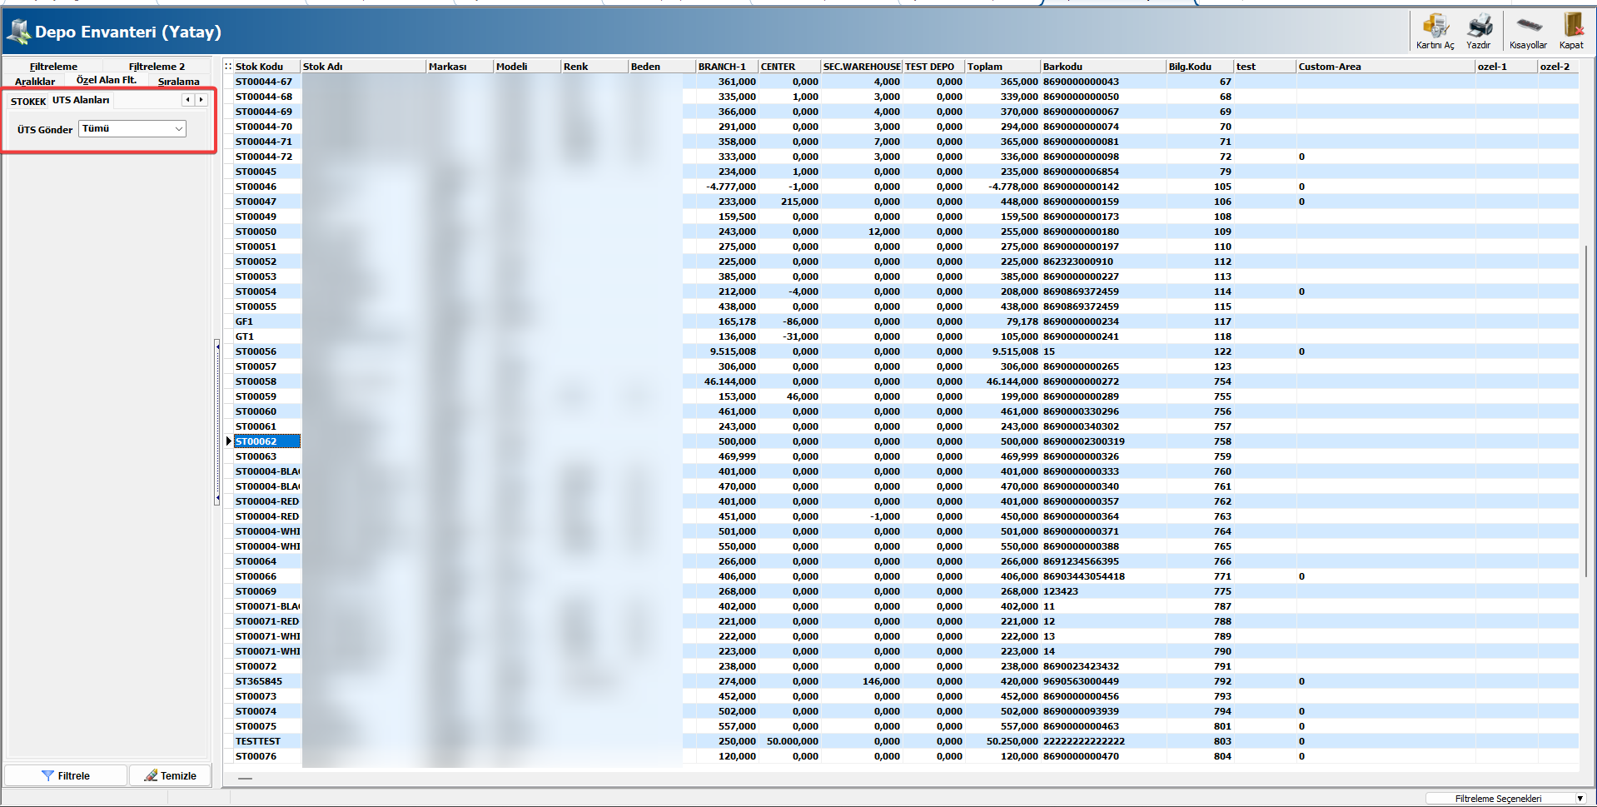Open the Filtreleme Seçenekleri dropdown
The height and width of the screenshot is (807, 1597).
coord(1579,799)
